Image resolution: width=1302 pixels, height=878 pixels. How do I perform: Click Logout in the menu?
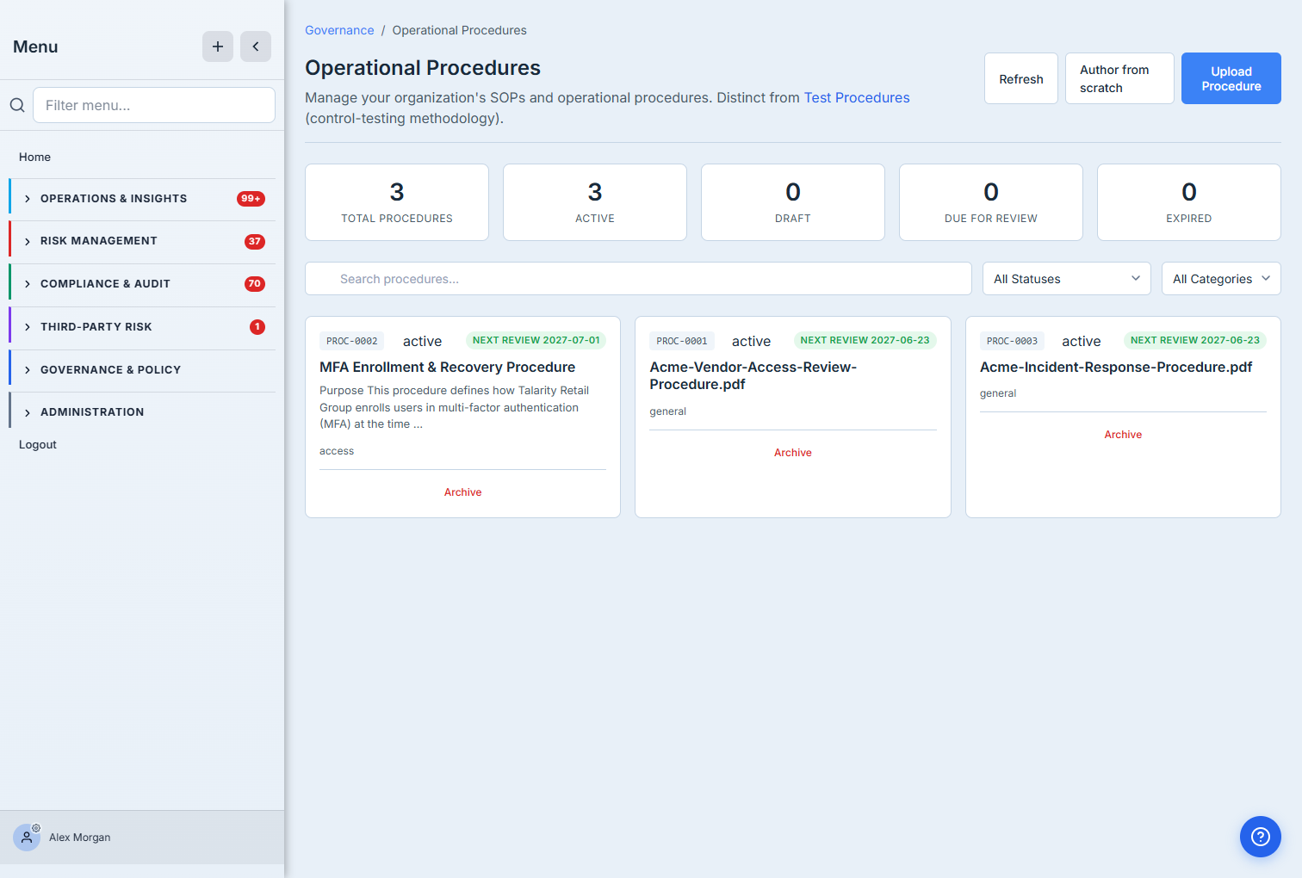38,444
